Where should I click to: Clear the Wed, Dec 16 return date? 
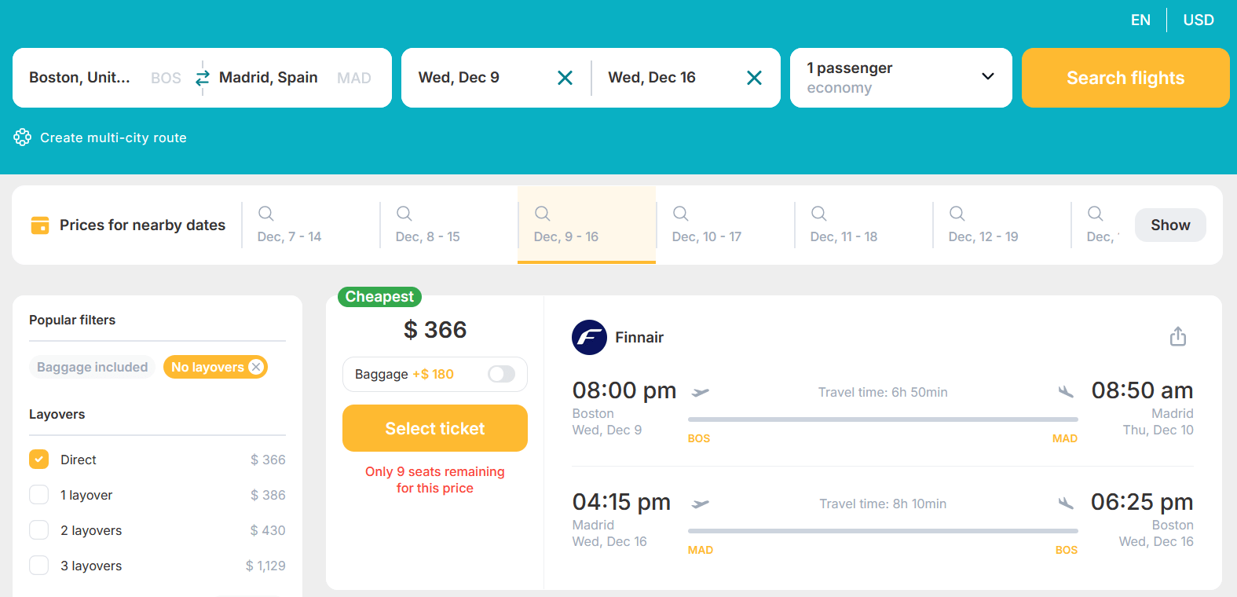[x=754, y=78]
